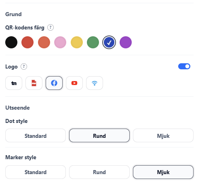Screen dimensions: 198x185
Task: Select the purple QR color swatch
Action: pos(126,42)
